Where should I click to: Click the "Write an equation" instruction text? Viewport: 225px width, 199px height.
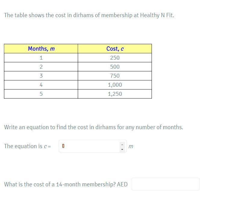93,127
